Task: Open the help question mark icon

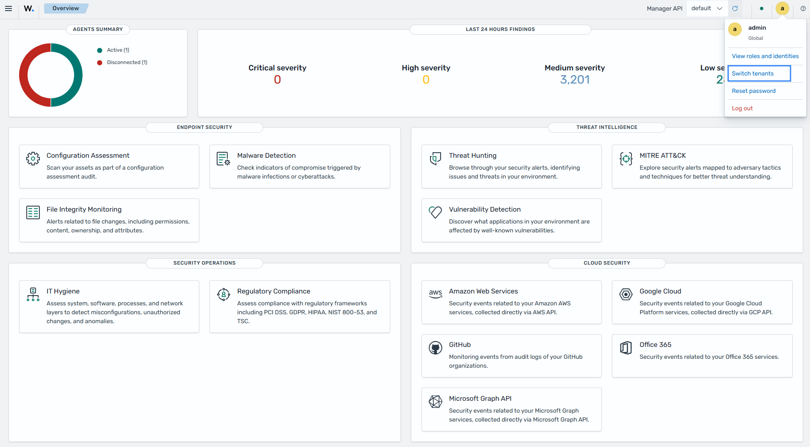Action: [803, 8]
